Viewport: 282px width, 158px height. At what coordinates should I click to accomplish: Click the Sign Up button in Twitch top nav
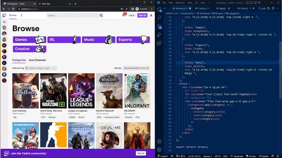(142, 15)
